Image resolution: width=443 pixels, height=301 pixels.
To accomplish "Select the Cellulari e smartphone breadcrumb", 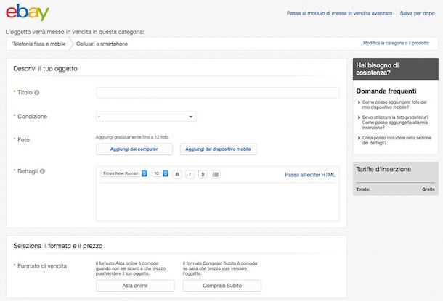I will coord(102,44).
